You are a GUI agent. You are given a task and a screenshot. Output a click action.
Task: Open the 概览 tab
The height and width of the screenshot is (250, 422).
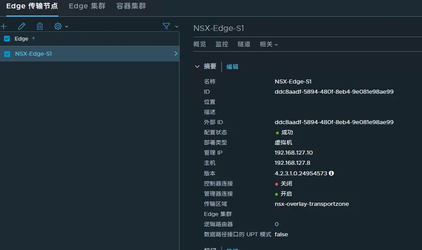click(199, 44)
